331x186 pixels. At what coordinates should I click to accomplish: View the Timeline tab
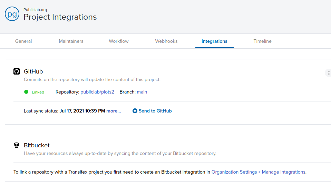pos(262,41)
